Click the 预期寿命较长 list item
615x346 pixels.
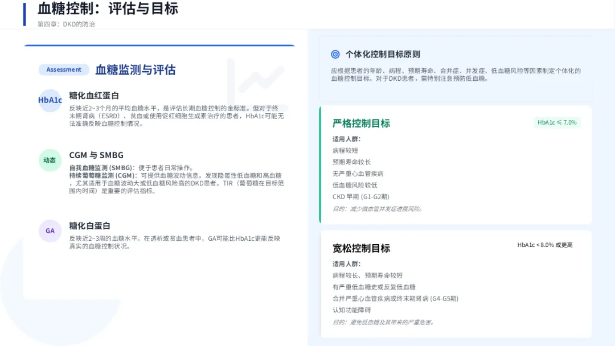(x=351, y=162)
